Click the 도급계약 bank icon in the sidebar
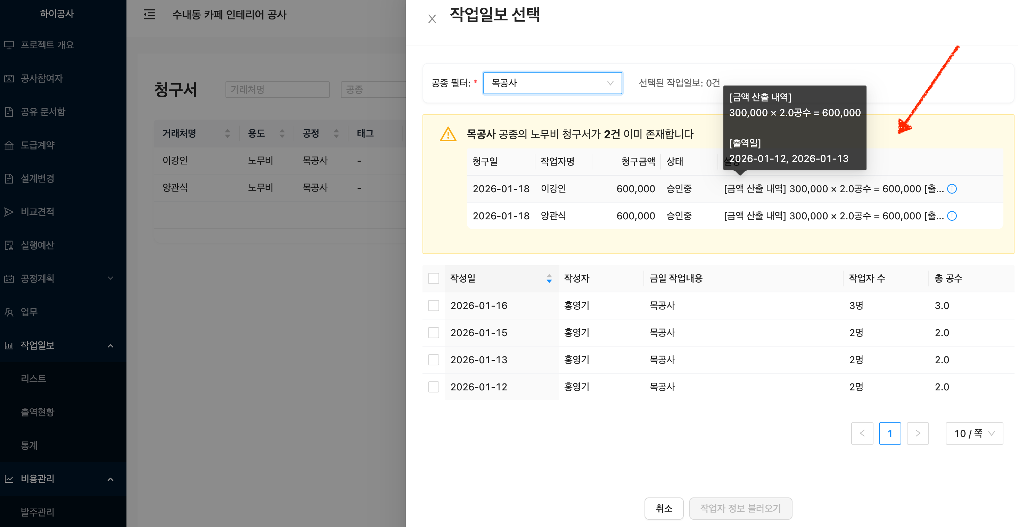Screen dimensions: 1018x527 (9, 145)
